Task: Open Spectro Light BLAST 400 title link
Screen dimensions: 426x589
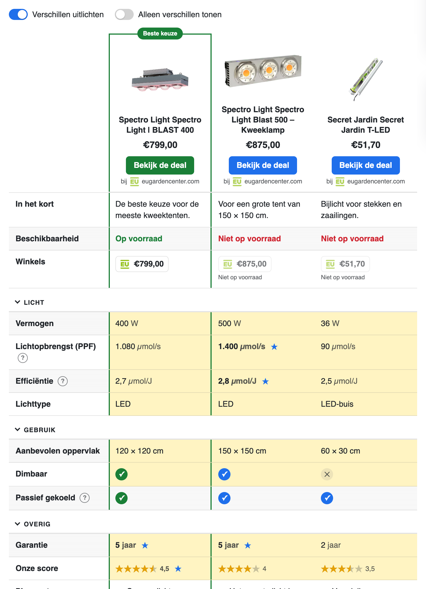Action: click(160, 125)
